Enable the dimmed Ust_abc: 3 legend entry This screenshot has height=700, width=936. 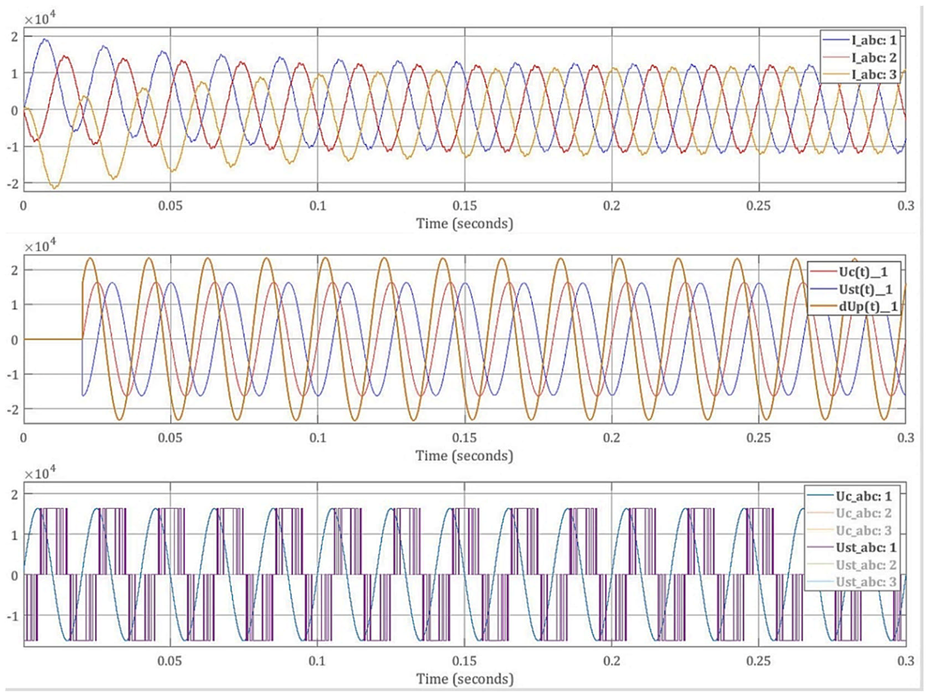point(866,582)
